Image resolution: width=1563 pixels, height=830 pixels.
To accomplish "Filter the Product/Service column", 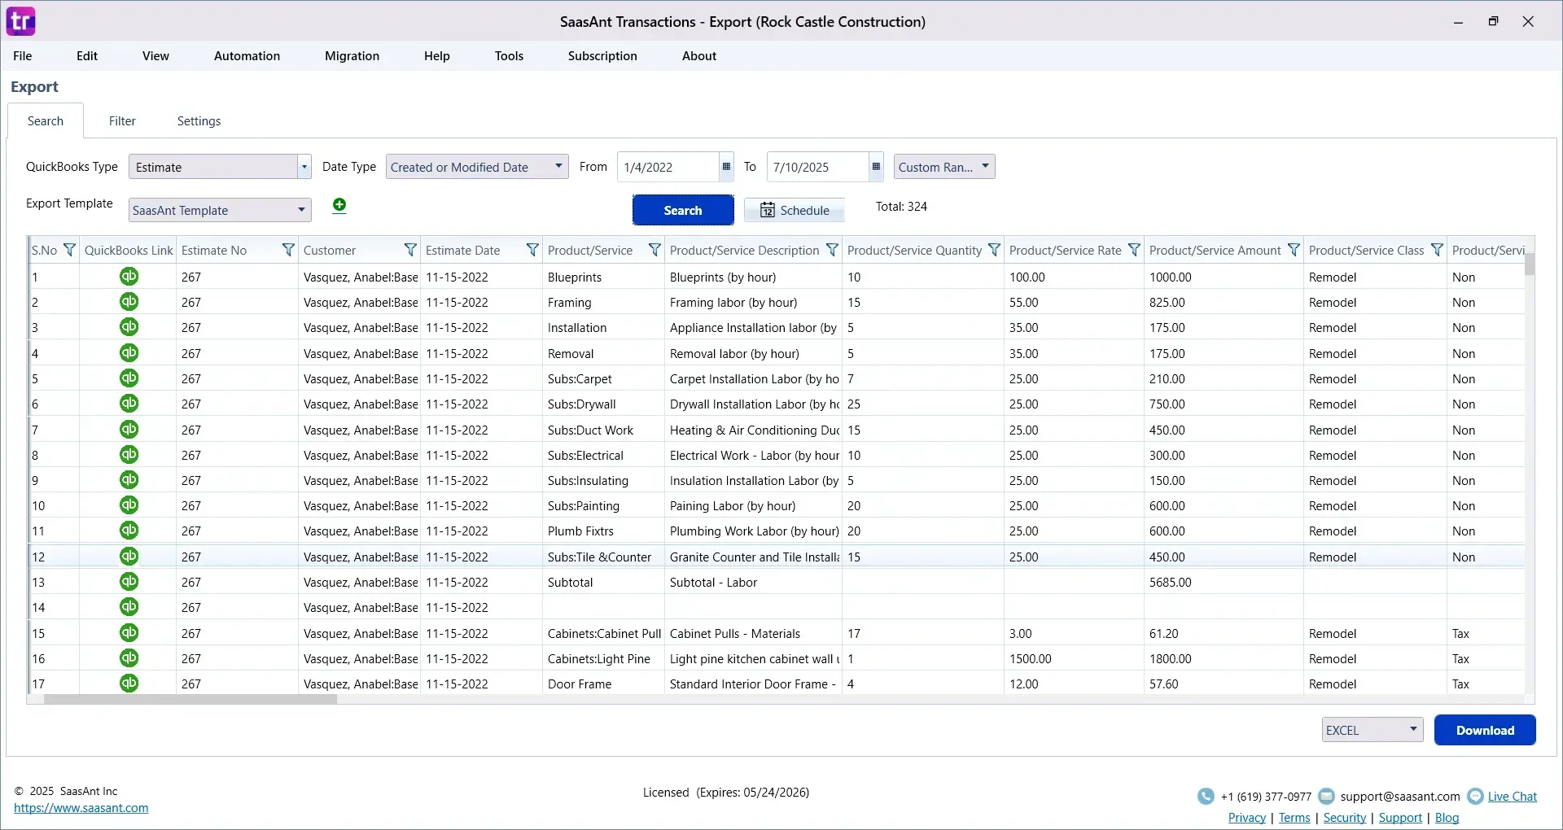I will (655, 250).
